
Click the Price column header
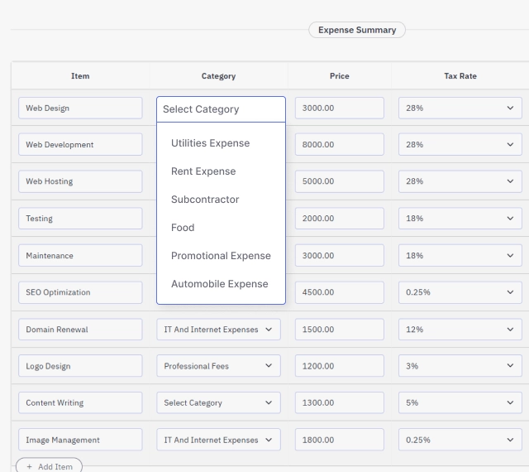click(340, 76)
